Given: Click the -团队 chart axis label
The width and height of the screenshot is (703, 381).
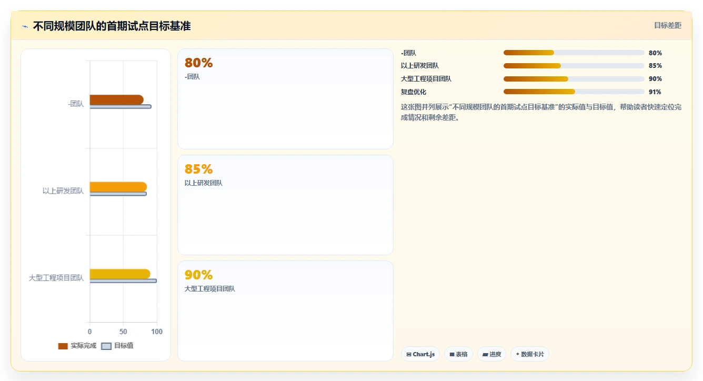Looking at the screenshot, I should pos(76,104).
